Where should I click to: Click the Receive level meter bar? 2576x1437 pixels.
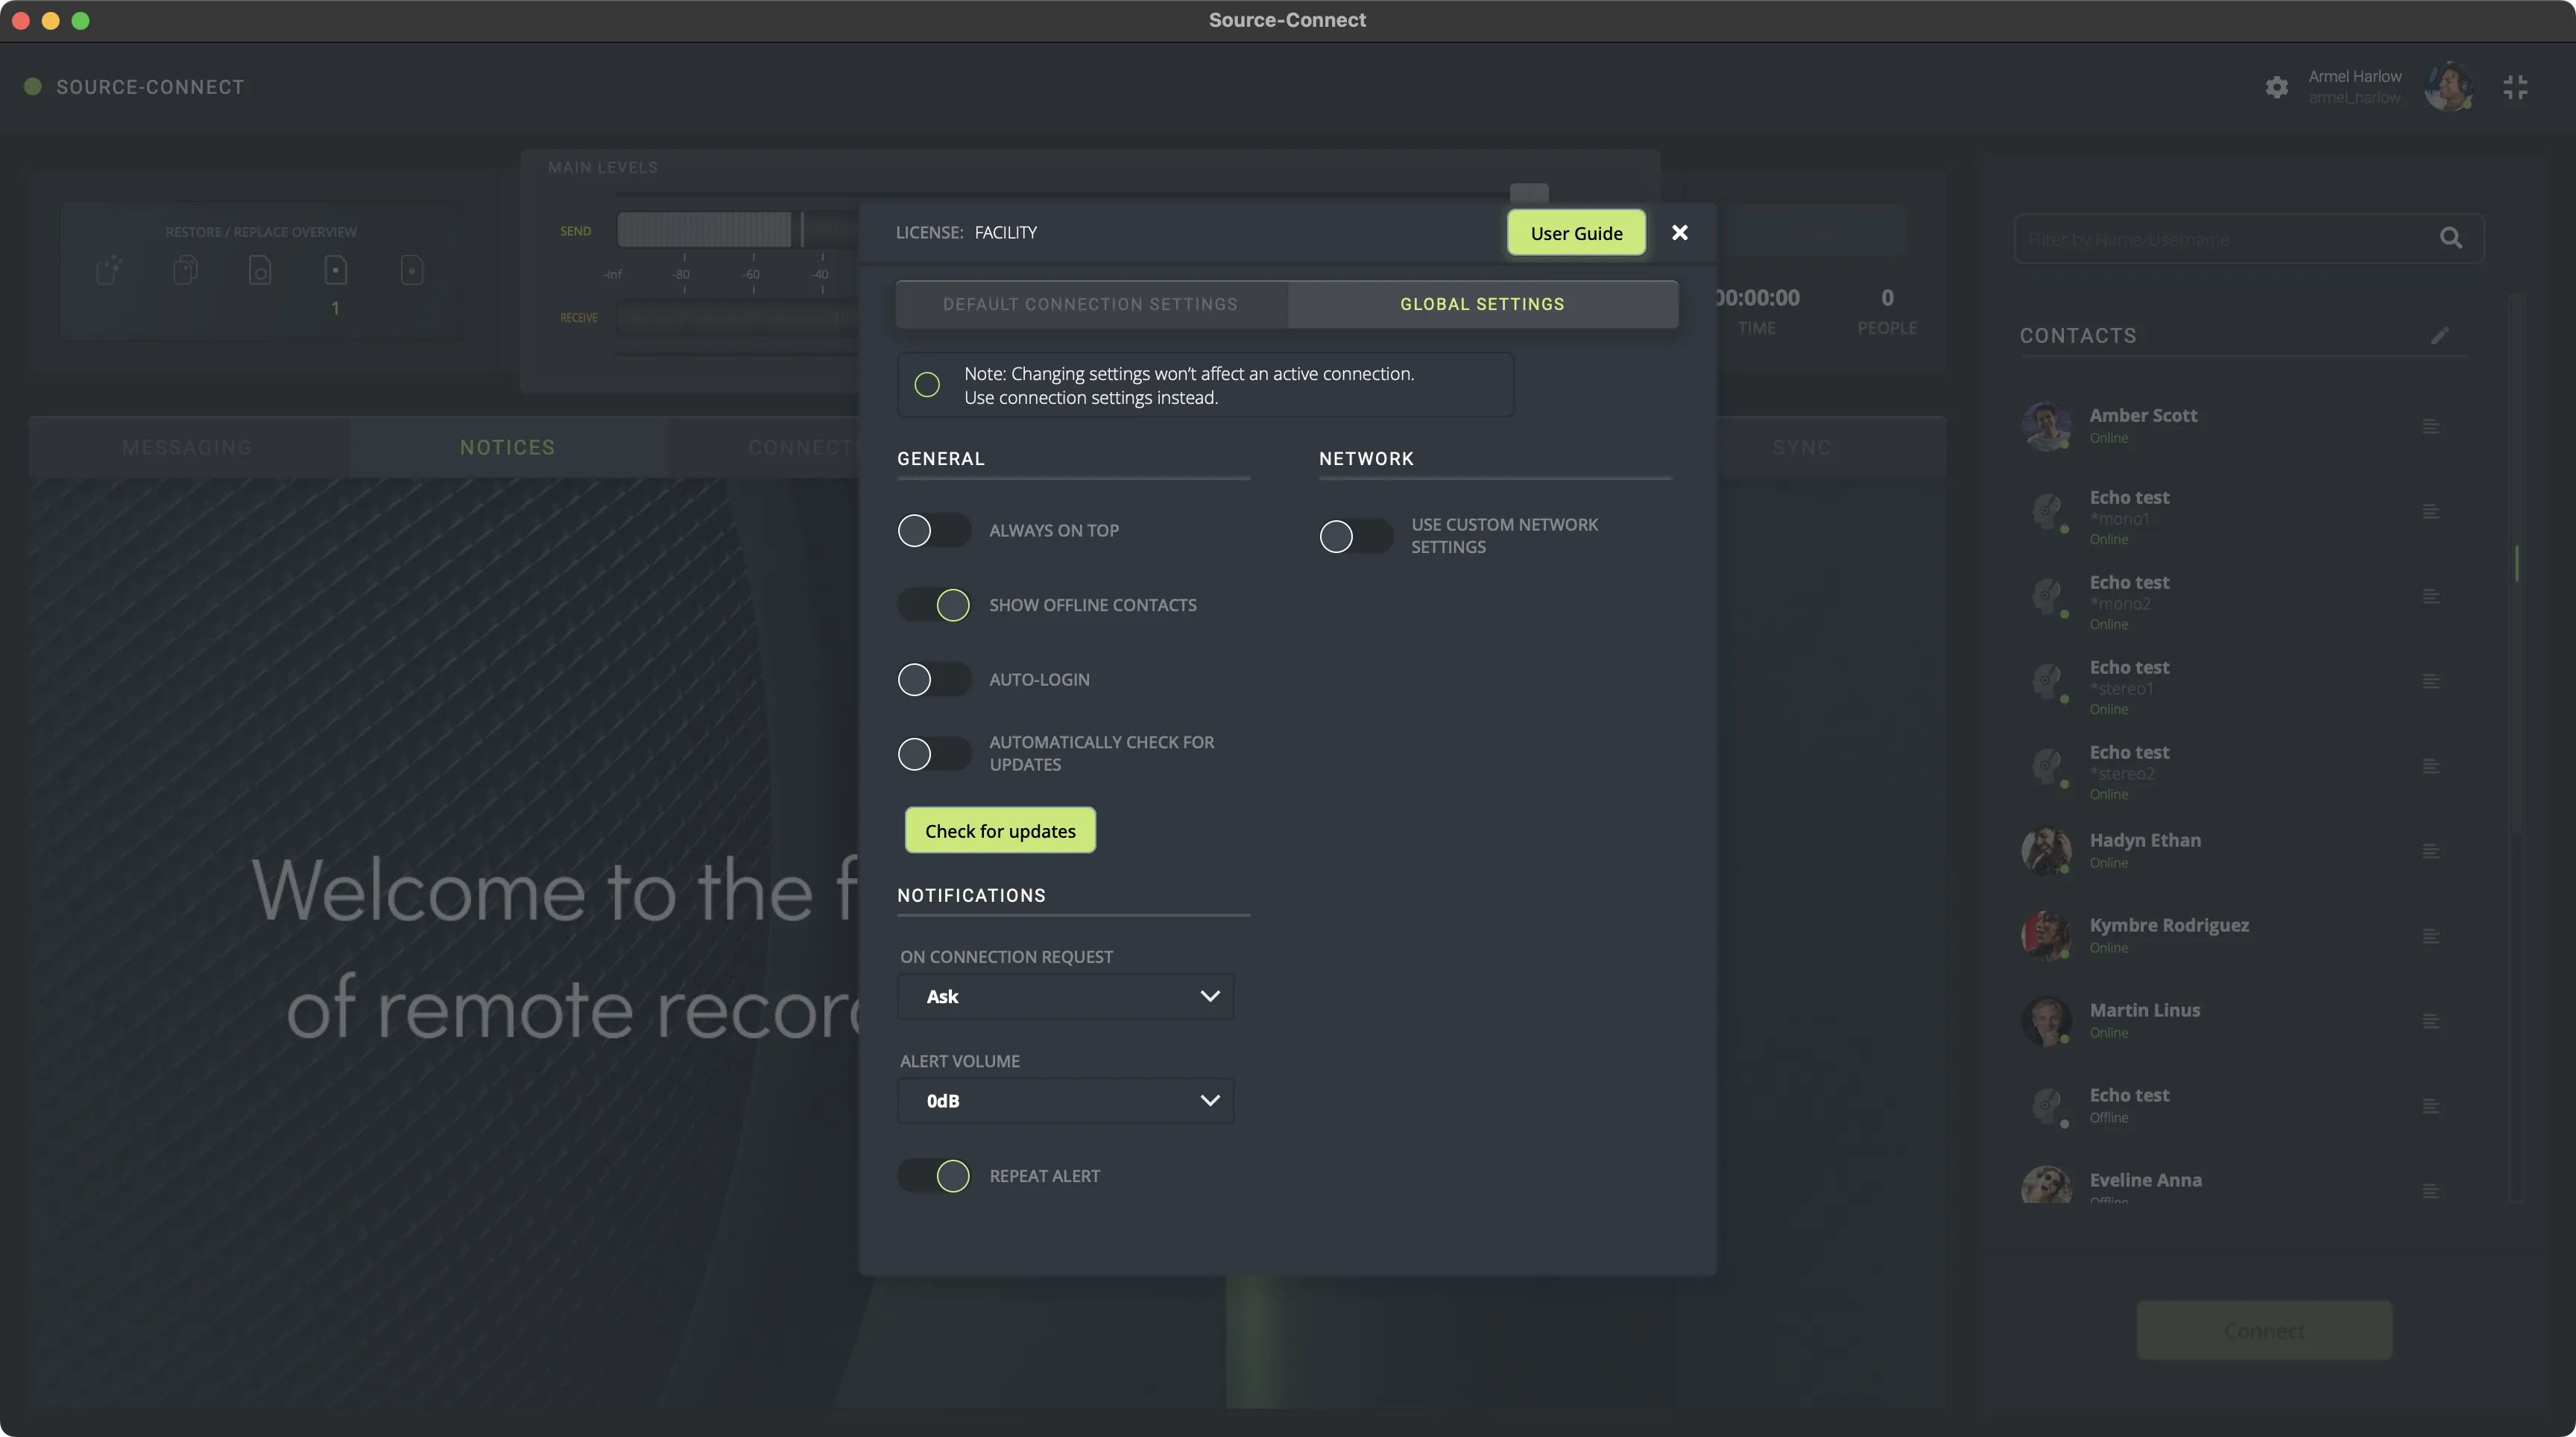point(738,318)
